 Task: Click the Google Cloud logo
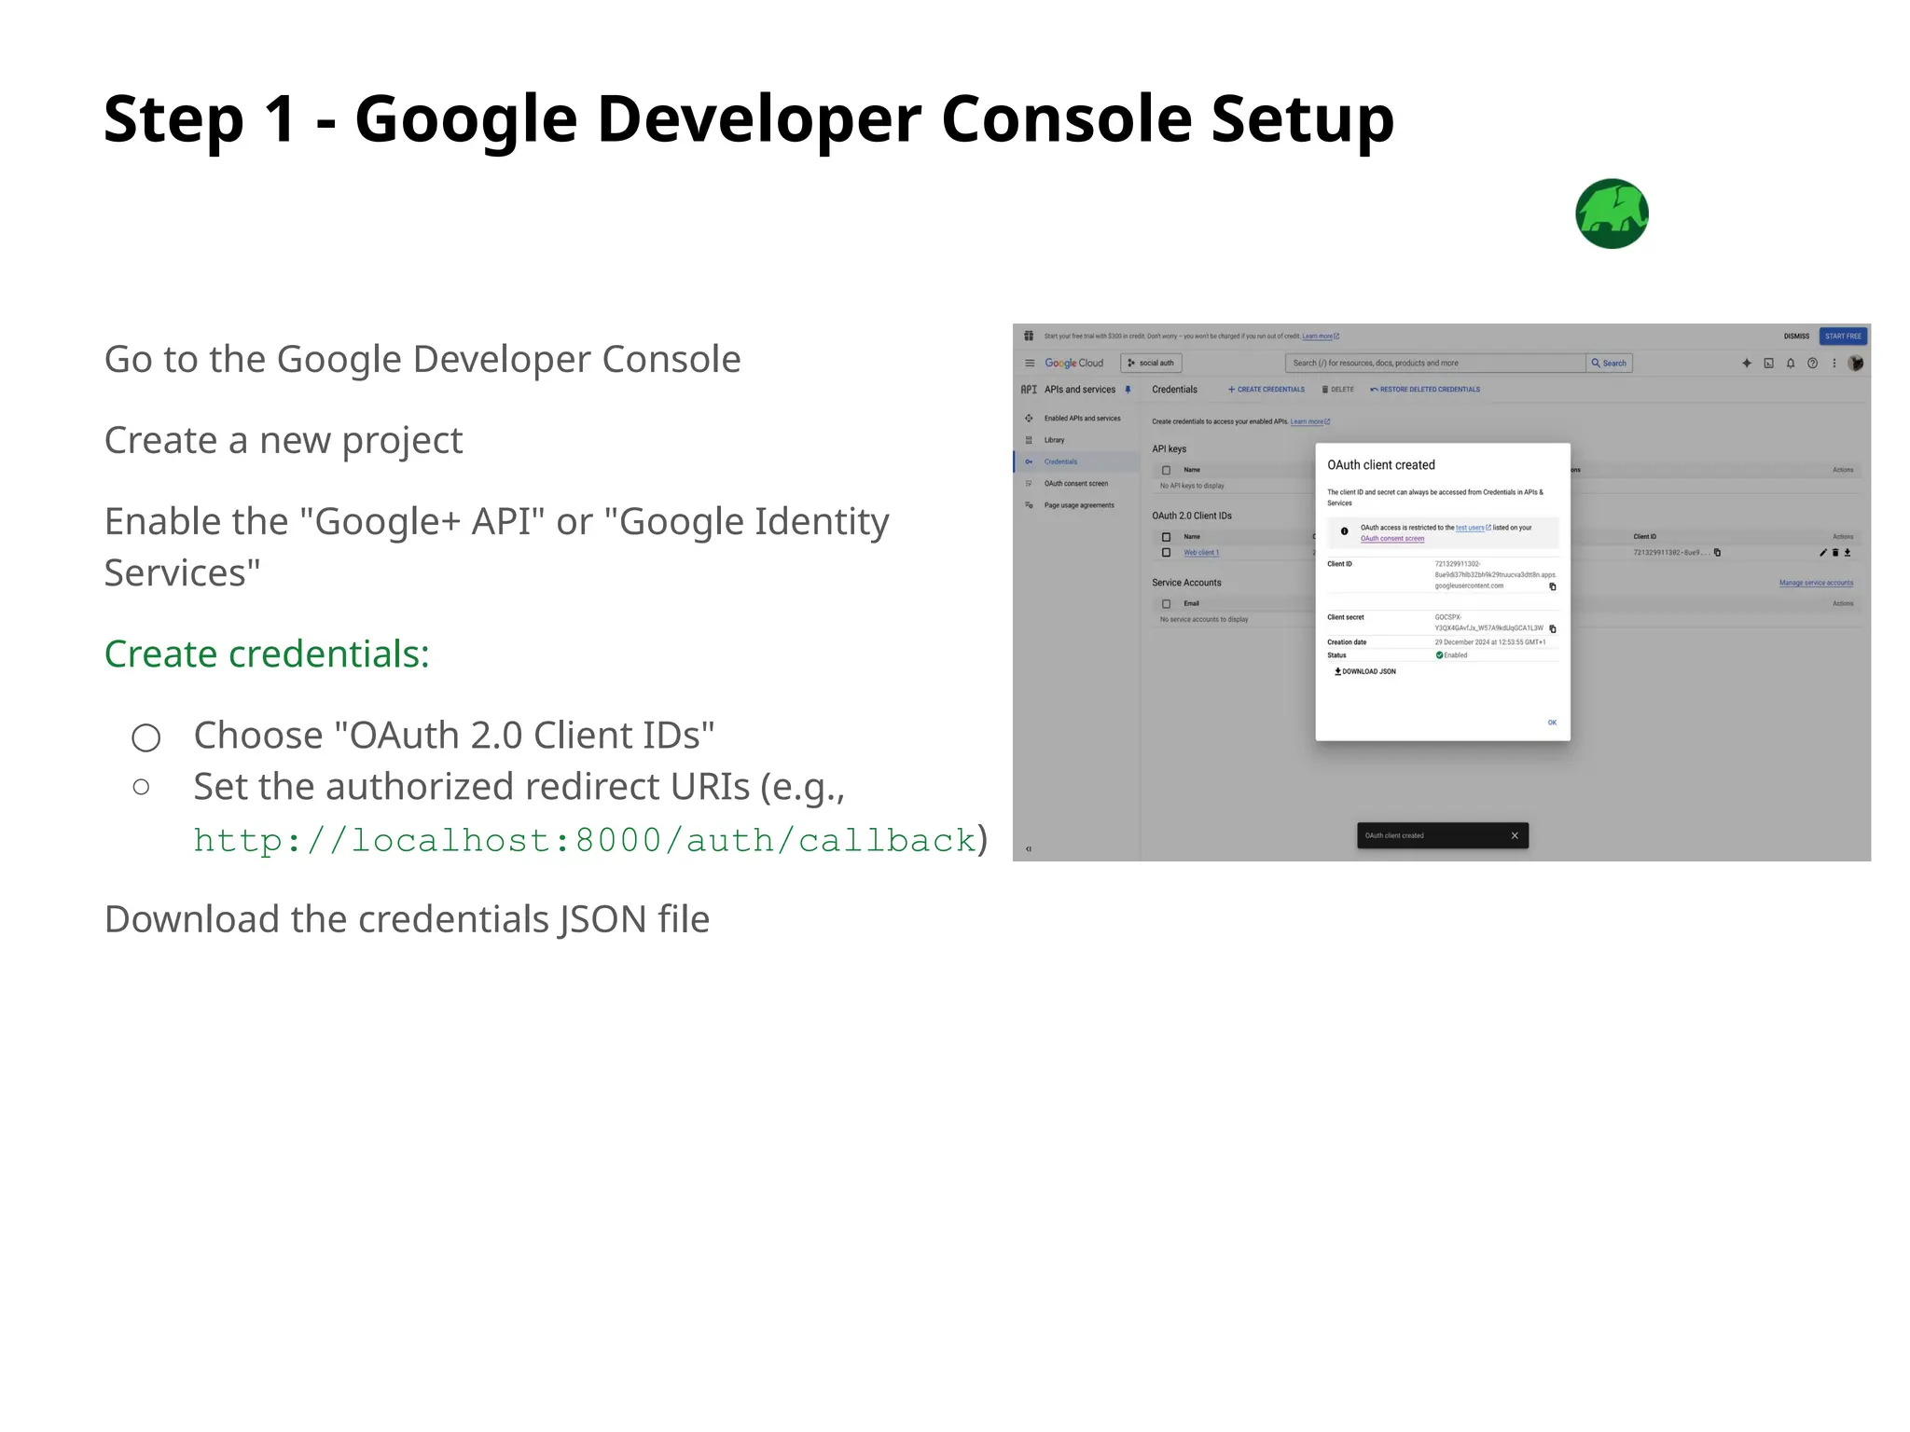pyautogui.click(x=1073, y=363)
